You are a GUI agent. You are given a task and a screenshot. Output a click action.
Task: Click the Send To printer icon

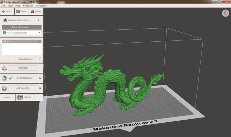(20, 97)
